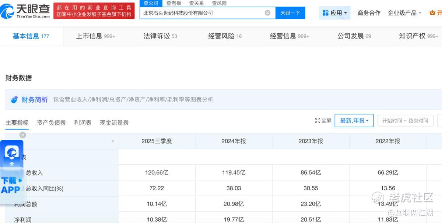Click the crown VIP icon
The height and width of the screenshot is (223, 442).
(x=433, y=13)
